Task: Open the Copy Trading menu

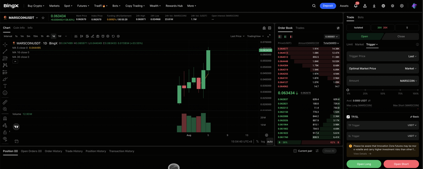Action: [135, 6]
